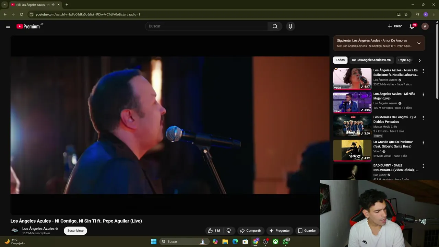Open the title BAD BUNNY - BAILE INoLVIDABLE
Screen dimensions: 439x247
396,168
